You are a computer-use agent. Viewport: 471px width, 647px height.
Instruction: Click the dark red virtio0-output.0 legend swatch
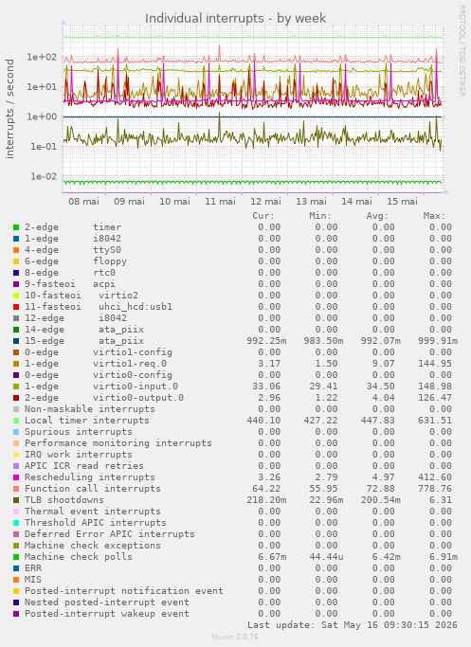[16, 398]
